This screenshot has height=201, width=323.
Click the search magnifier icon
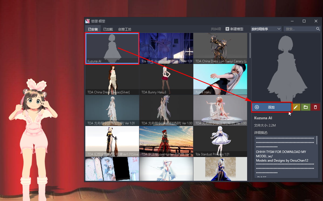318,29
